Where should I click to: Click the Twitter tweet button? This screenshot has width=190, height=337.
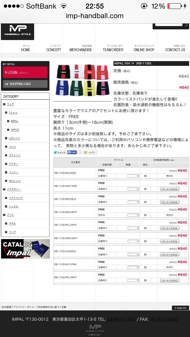pyautogui.click(x=60, y=152)
